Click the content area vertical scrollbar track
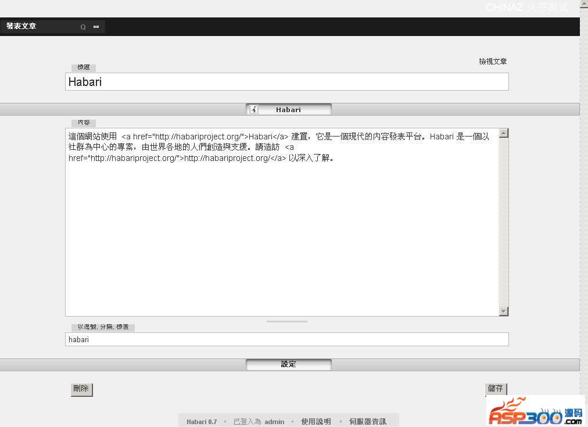 pos(504,223)
